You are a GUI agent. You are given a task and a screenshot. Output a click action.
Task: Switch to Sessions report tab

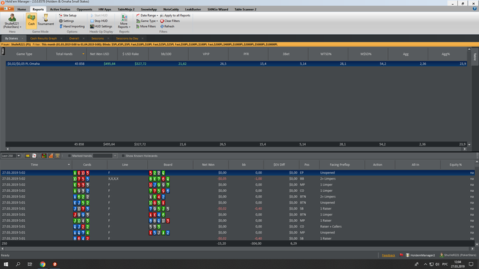coord(97,38)
